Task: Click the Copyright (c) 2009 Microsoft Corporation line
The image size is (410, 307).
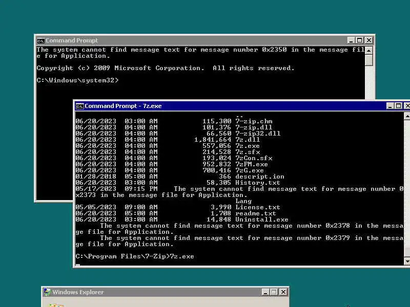Action: pos(166,68)
